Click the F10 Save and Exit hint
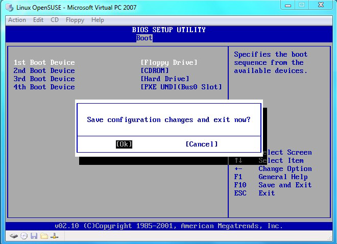The height and width of the screenshot is (244, 337). coord(273,185)
